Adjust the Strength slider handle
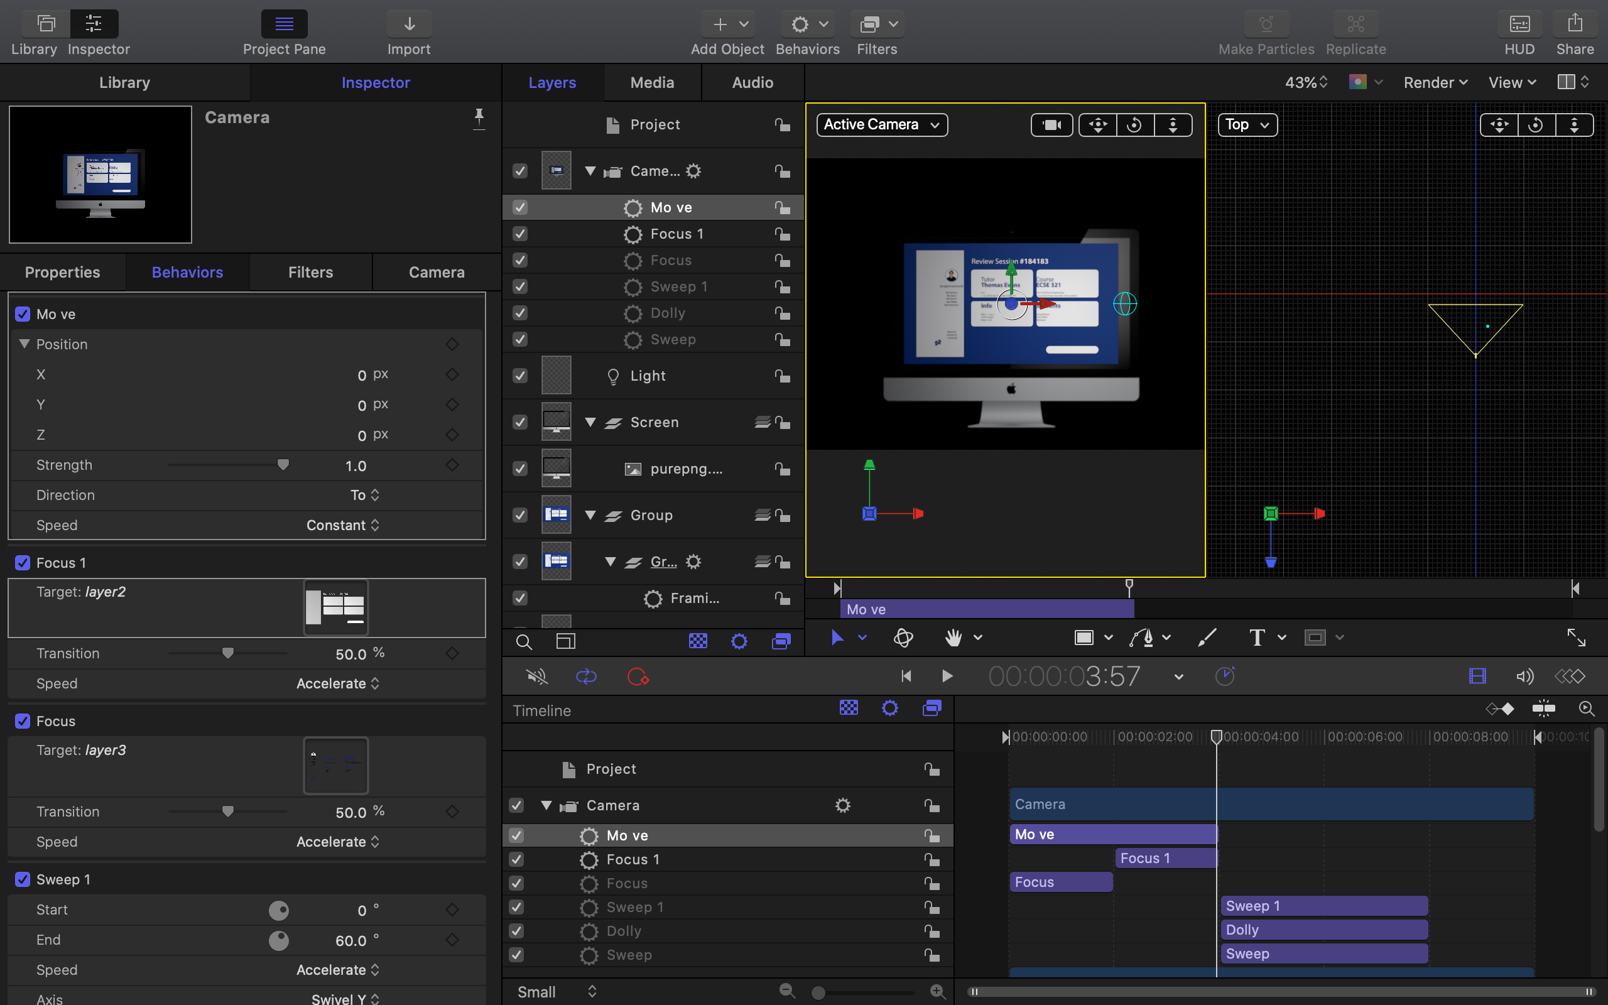1608x1005 pixels. click(x=283, y=465)
